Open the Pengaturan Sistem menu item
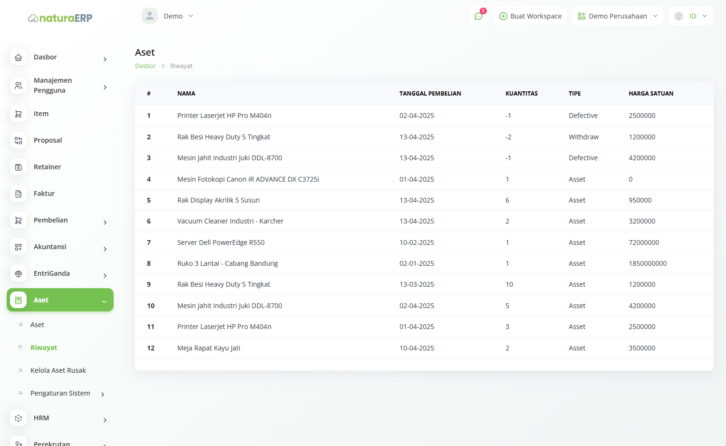 coord(60,393)
